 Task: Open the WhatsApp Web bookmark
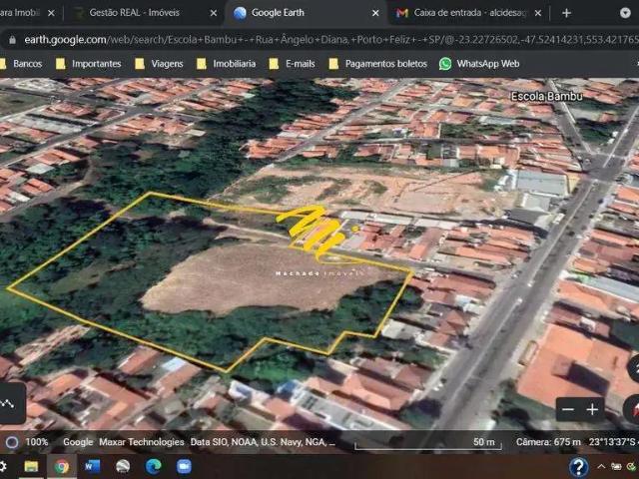[479, 64]
